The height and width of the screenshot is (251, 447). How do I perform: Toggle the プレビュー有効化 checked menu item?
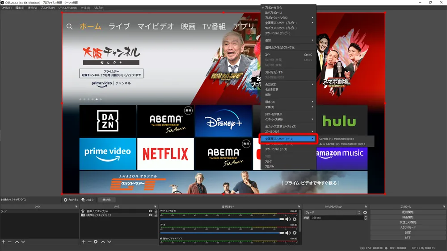tap(288, 8)
